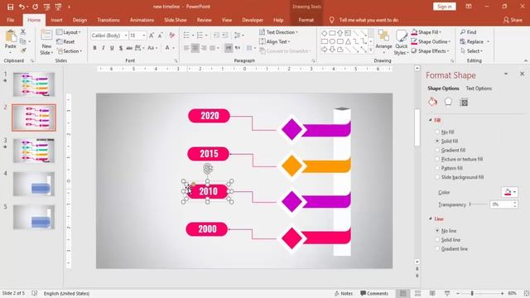Open Layout dropdown
530x298 pixels.
pyautogui.click(x=69, y=32)
